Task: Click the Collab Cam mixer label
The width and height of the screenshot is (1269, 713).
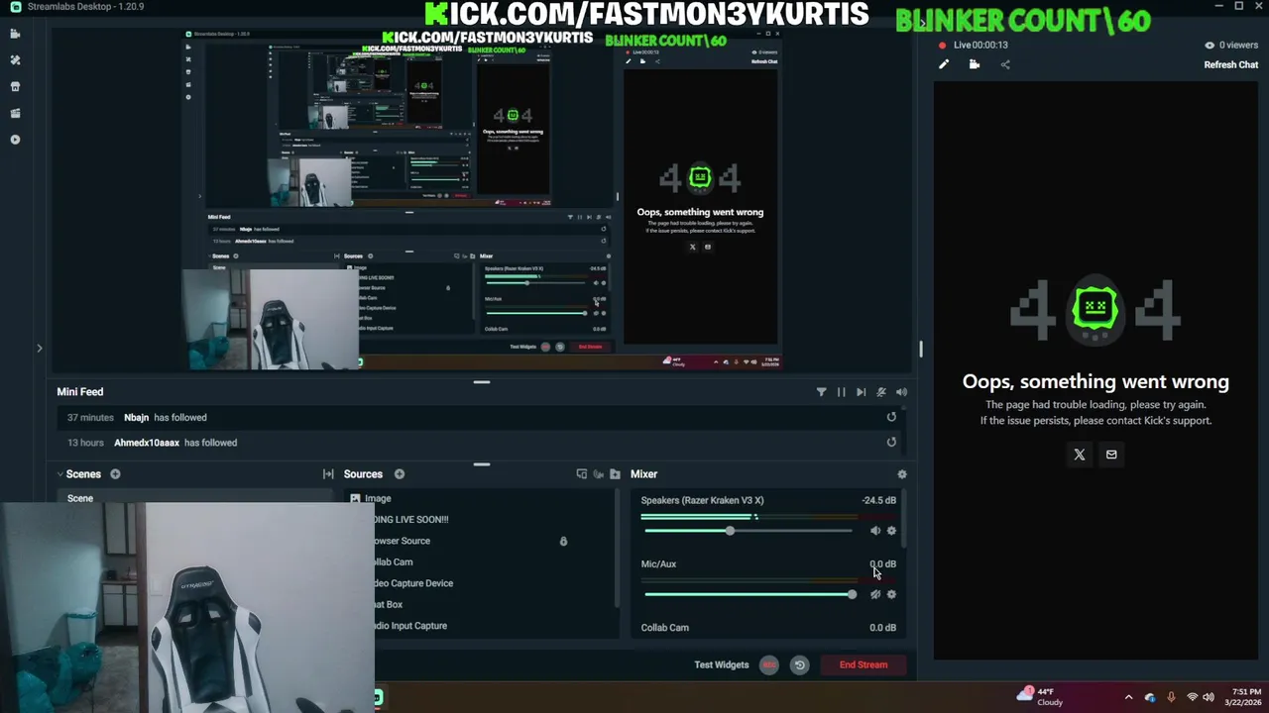Action: point(664,628)
